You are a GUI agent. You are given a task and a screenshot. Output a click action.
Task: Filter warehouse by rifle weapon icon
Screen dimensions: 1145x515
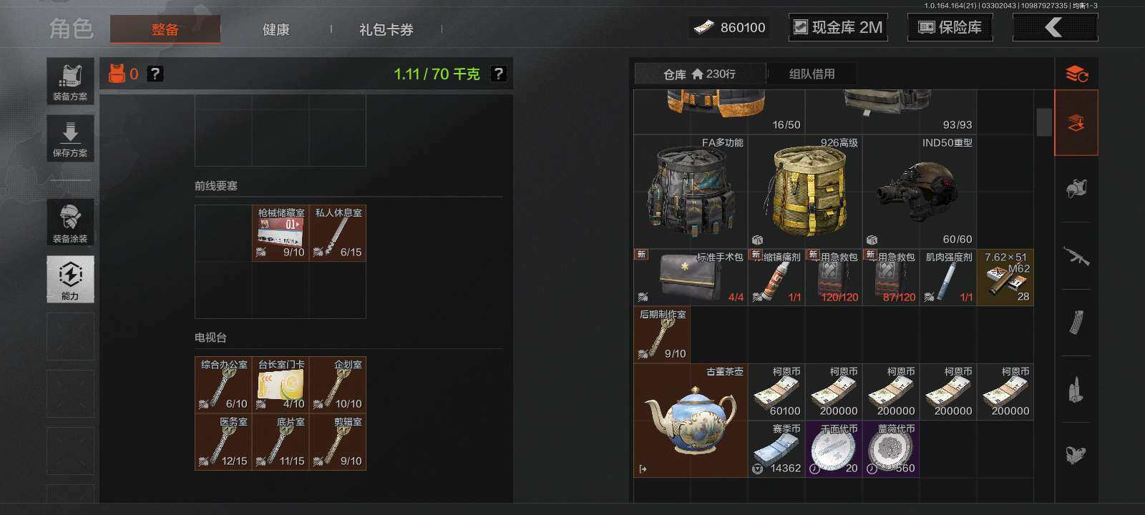(x=1076, y=256)
